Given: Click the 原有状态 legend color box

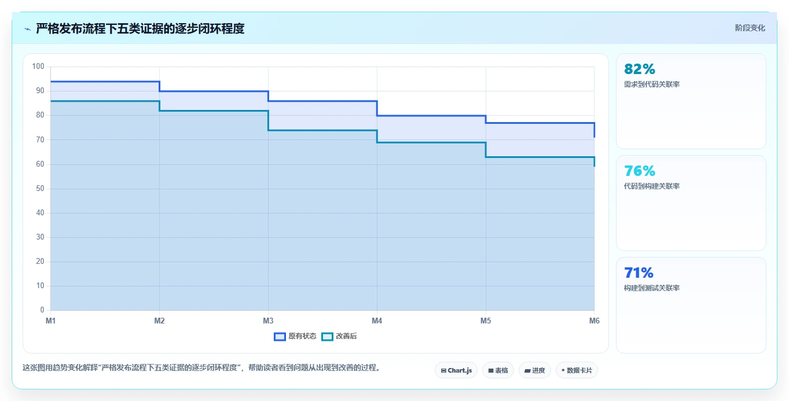Looking at the screenshot, I should point(280,336).
